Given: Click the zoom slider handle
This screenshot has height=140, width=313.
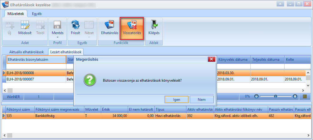Looking at the screenshot, I should click(x=276, y=97).
